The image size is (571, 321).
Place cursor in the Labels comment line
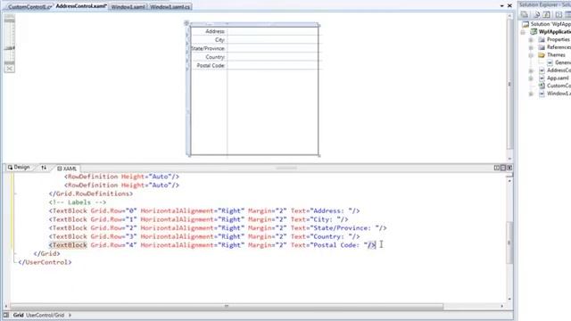tap(78, 202)
